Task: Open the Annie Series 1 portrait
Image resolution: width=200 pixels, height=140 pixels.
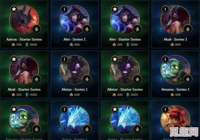Action: 175,120
